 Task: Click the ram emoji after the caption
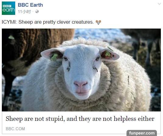pyautogui.click(x=98, y=22)
